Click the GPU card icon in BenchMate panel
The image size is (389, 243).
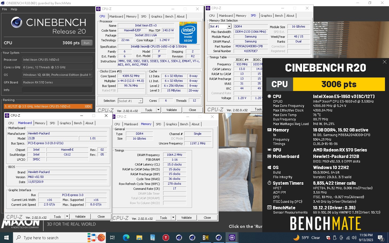tap(269, 150)
